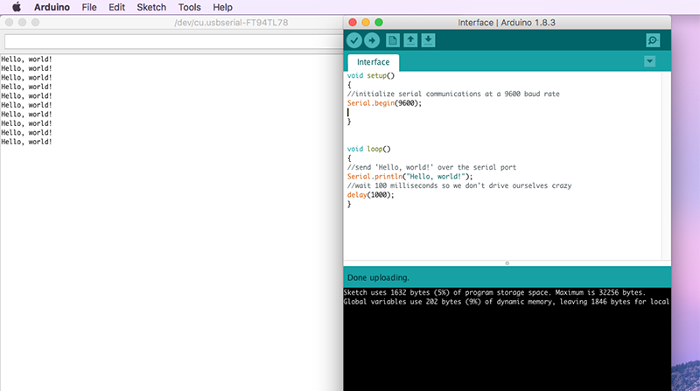Open the Edit menu
Screen dimensions: 700x391
tap(116, 7)
